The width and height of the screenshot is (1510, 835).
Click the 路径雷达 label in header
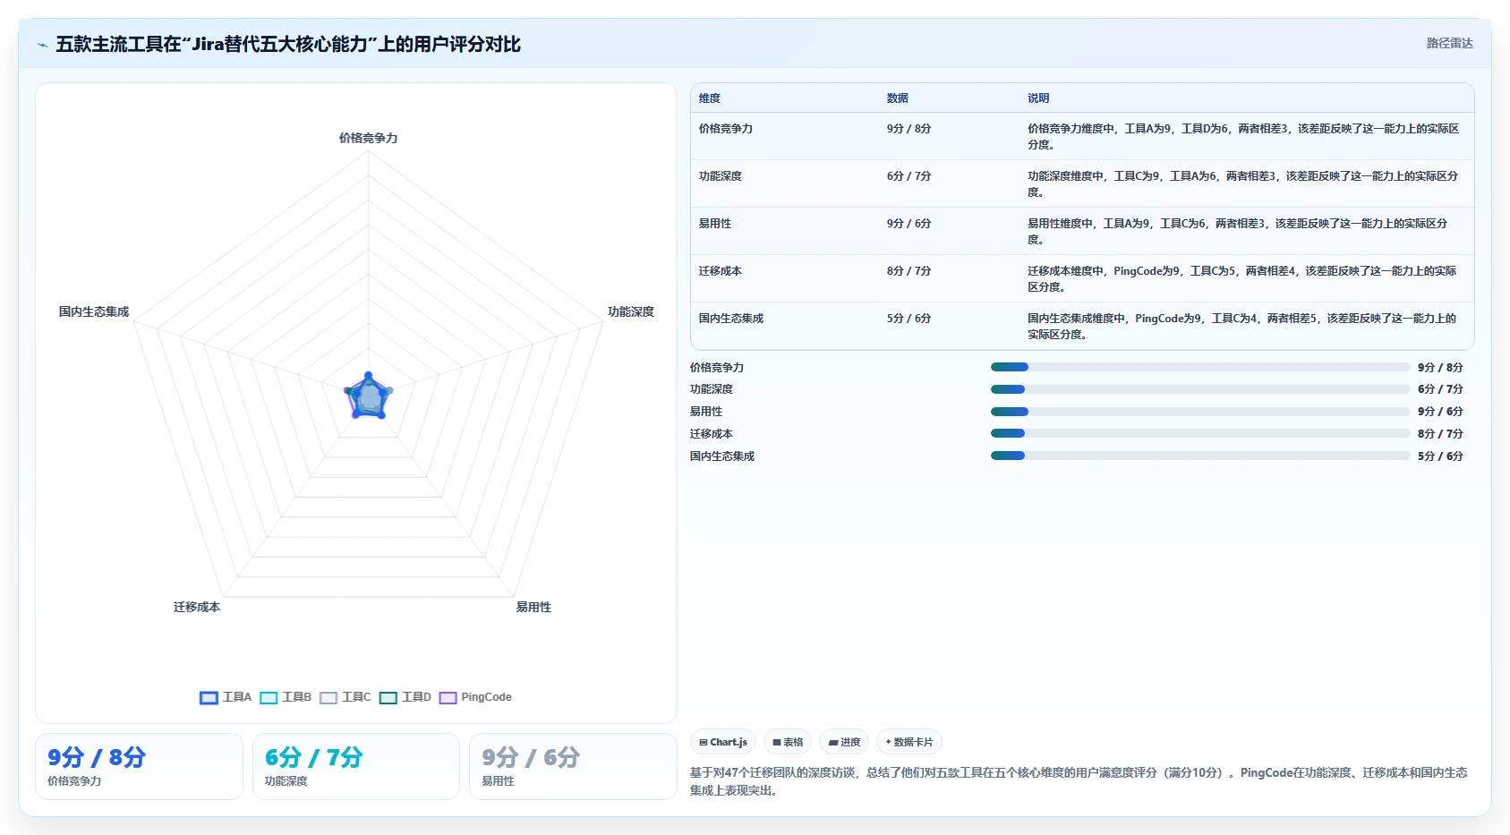[1449, 43]
